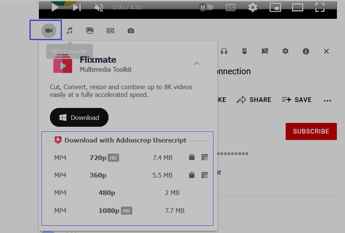
Task: Toggle the autoplay switch
Action: (206, 7)
